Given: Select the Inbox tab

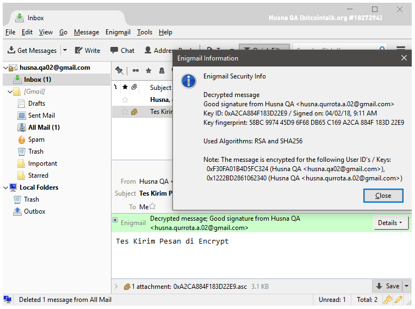Looking at the screenshot, I should click(66, 18).
